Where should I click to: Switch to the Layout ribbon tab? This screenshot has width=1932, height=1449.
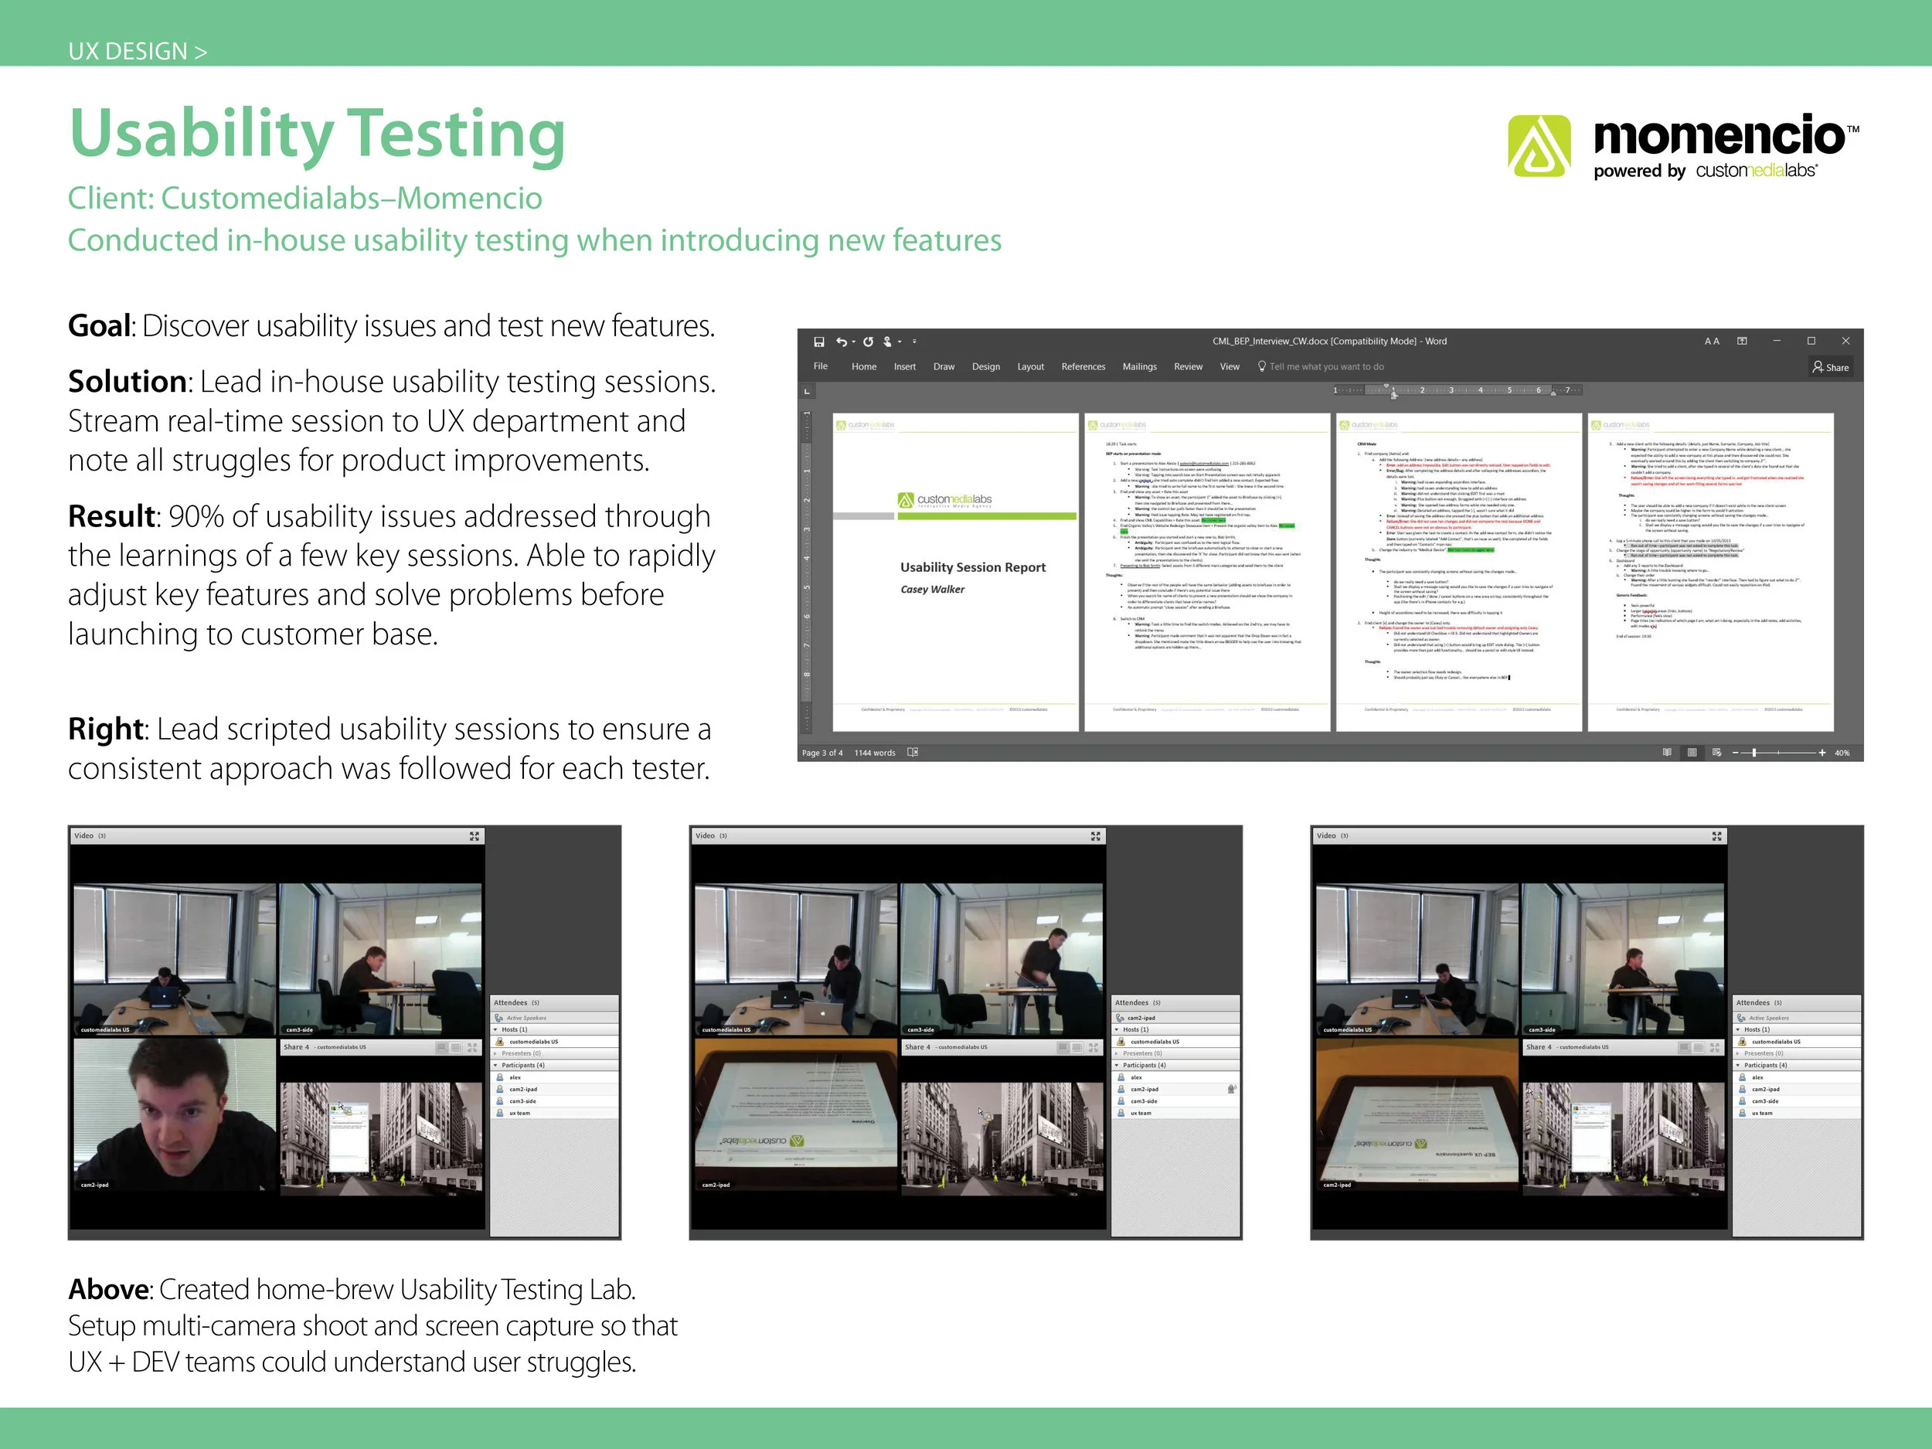coord(1031,367)
